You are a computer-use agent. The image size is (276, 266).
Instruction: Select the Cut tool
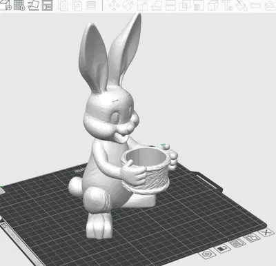pos(170,6)
